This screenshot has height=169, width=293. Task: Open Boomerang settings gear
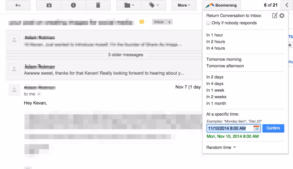[x=282, y=15]
